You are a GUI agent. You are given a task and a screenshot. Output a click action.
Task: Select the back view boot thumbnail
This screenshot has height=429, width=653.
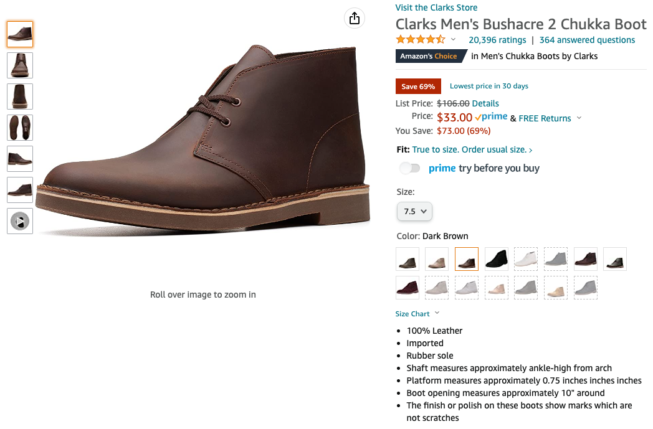coord(20,97)
